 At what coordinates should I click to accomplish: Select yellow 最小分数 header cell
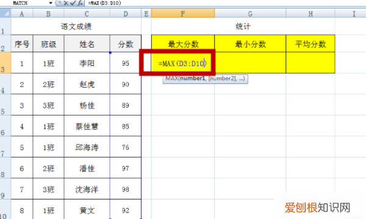click(x=250, y=44)
